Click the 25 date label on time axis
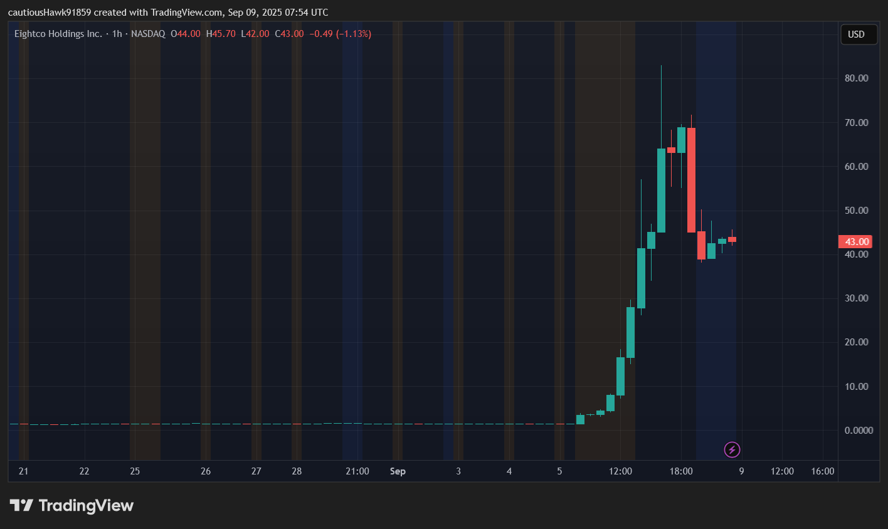This screenshot has width=888, height=529. [135, 471]
